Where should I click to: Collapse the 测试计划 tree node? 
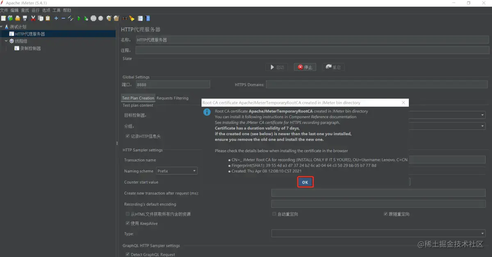click(x=2, y=27)
